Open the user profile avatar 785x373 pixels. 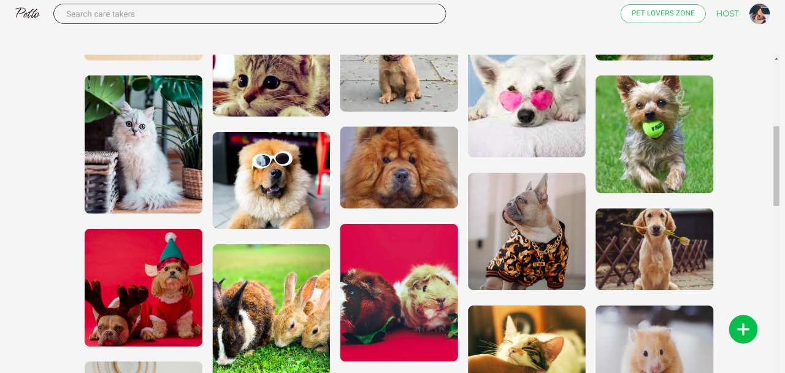pos(759,13)
